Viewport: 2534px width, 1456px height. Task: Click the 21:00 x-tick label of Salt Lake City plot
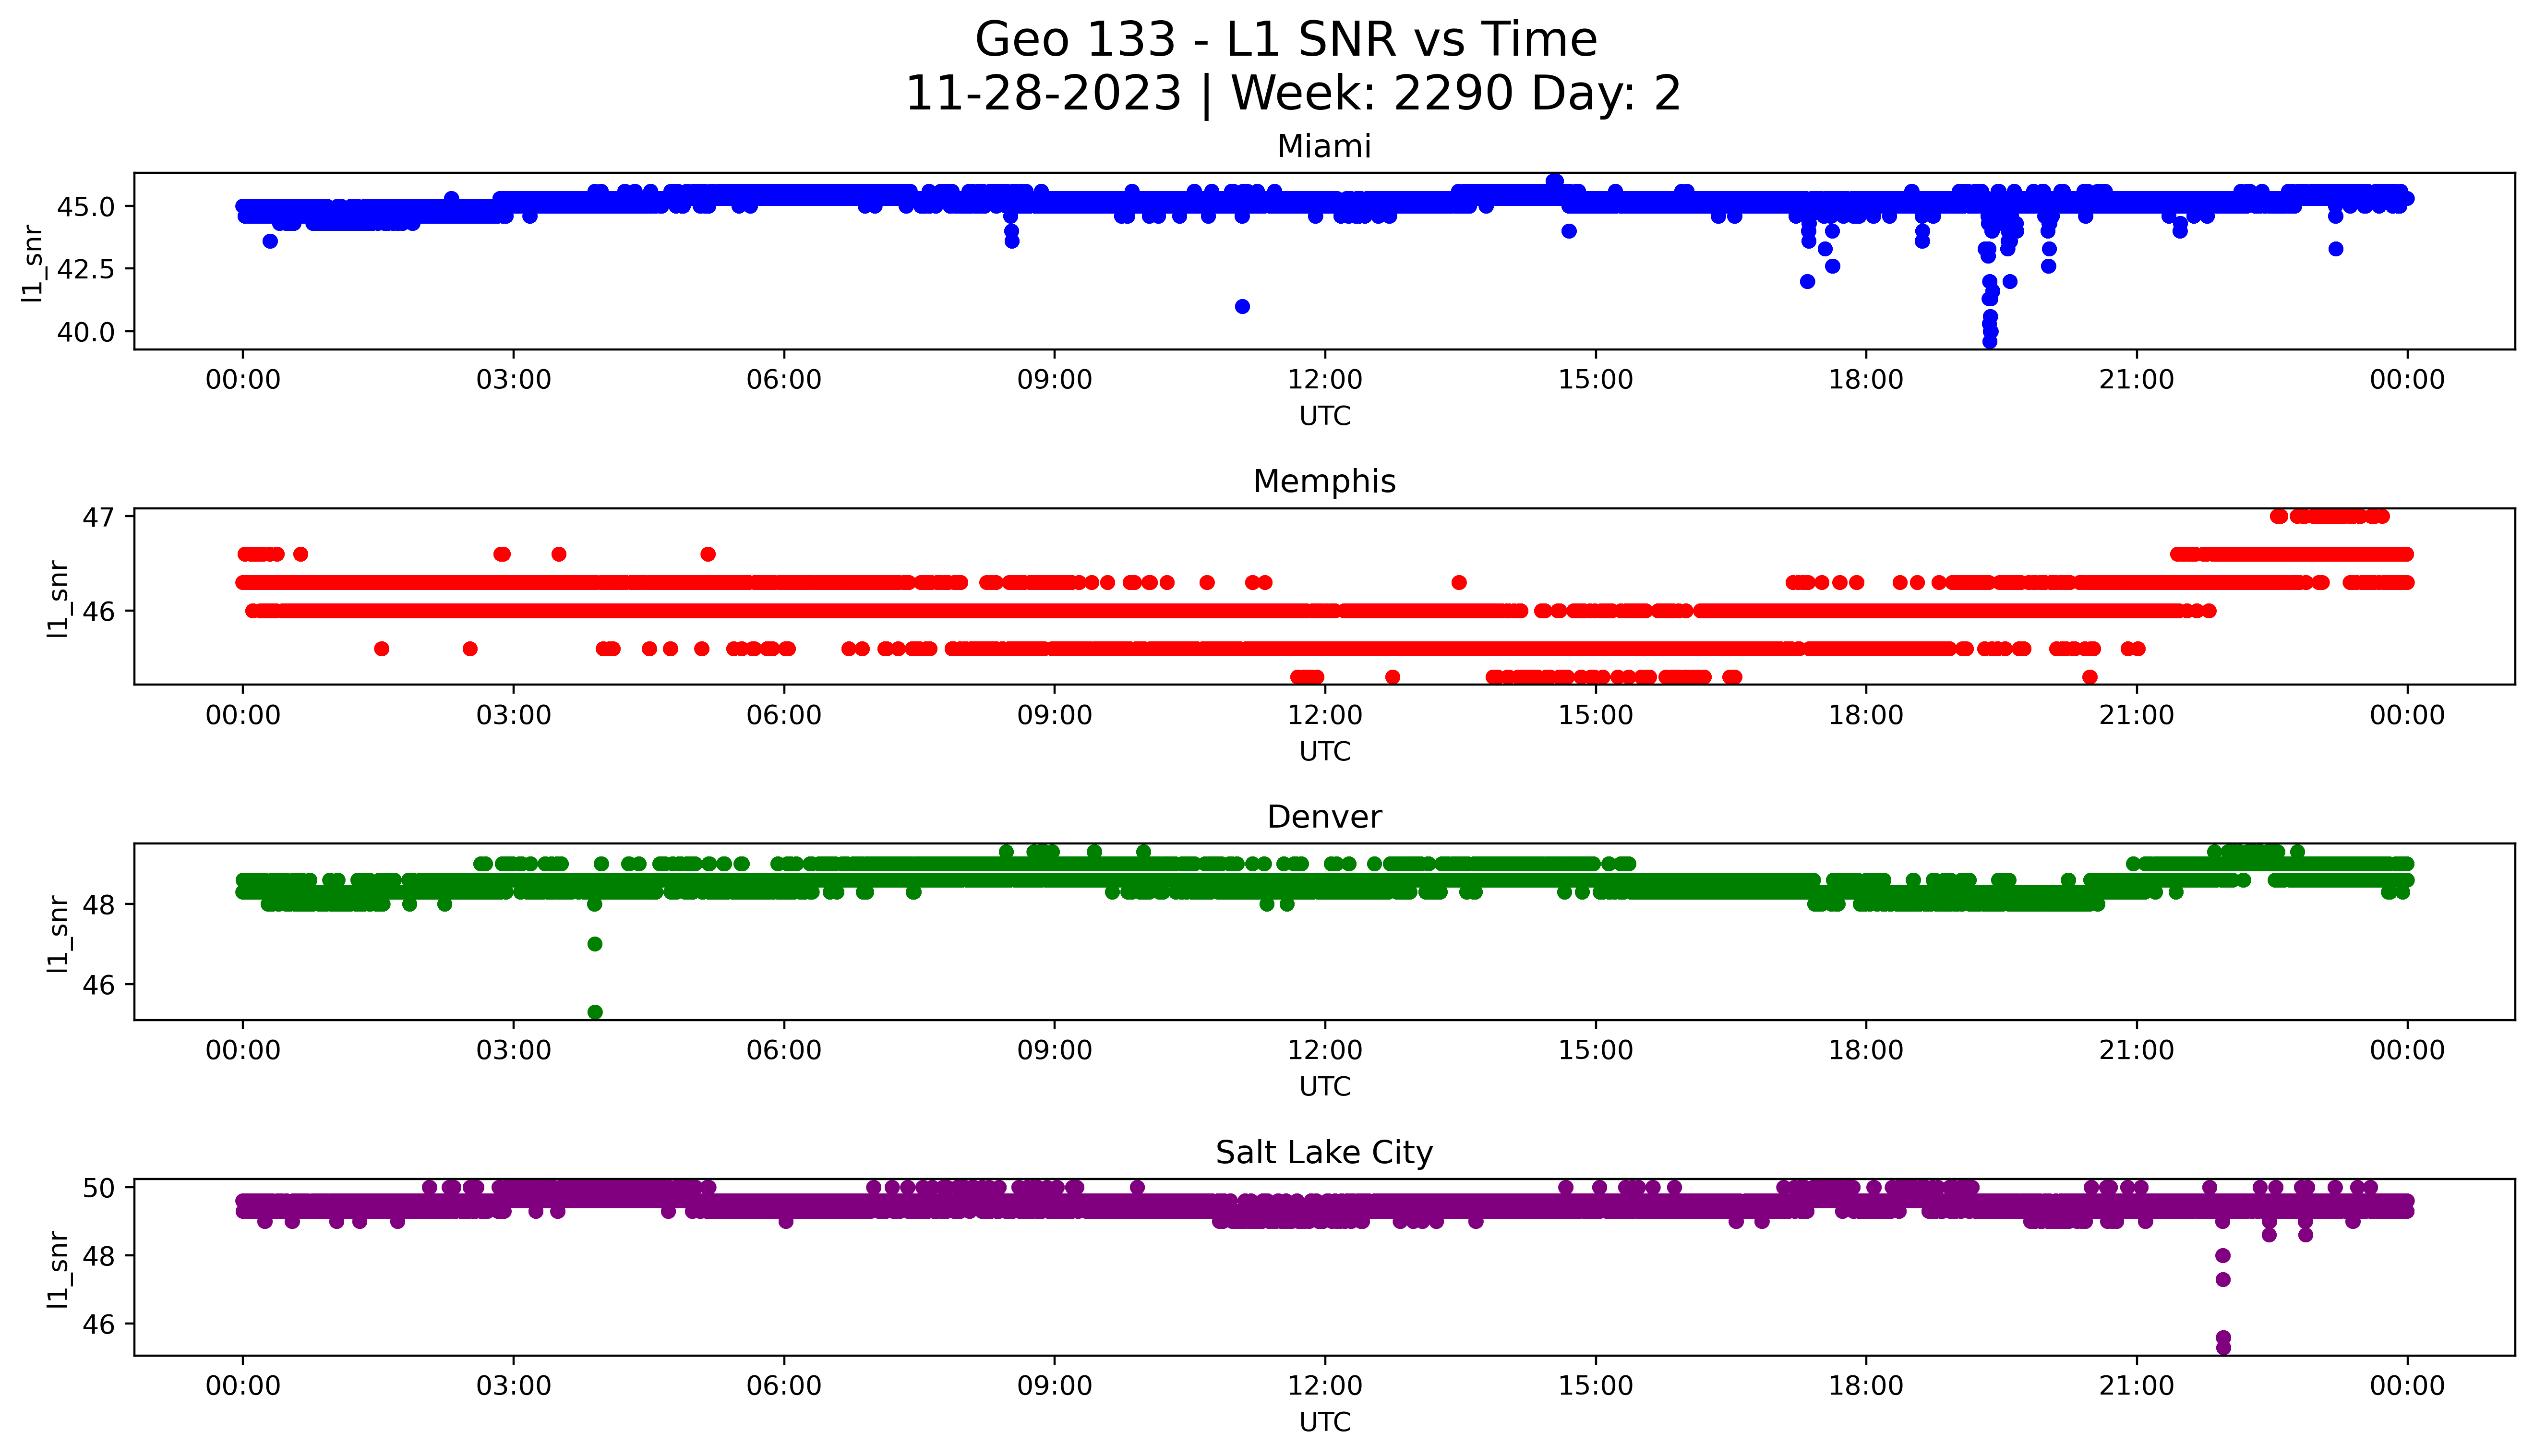(x=2137, y=1386)
